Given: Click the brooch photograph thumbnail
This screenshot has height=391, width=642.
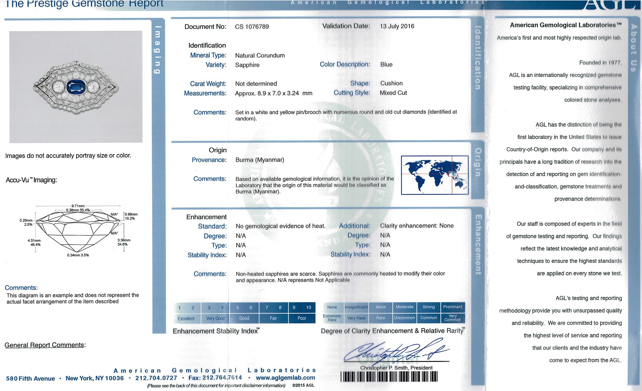Looking at the screenshot, I should click(76, 87).
